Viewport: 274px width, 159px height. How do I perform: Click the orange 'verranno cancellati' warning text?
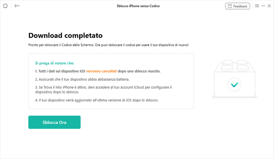[x=101, y=71]
